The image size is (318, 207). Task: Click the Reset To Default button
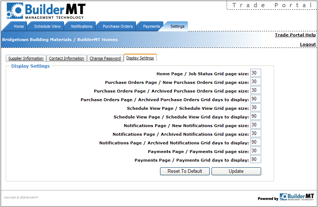coord(185,171)
